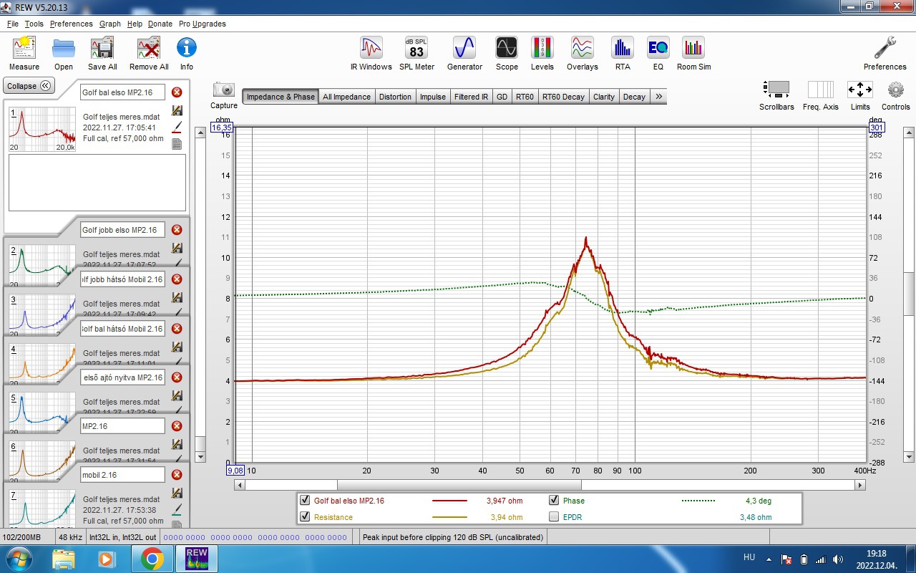This screenshot has height=573, width=916.
Task: Select measurement 3 thumbnail
Action: pos(42,313)
